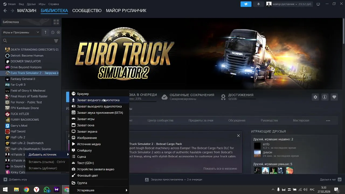This screenshot has height=194, width=345.
Task: Open the notifications bell
Action: tap(258, 4)
